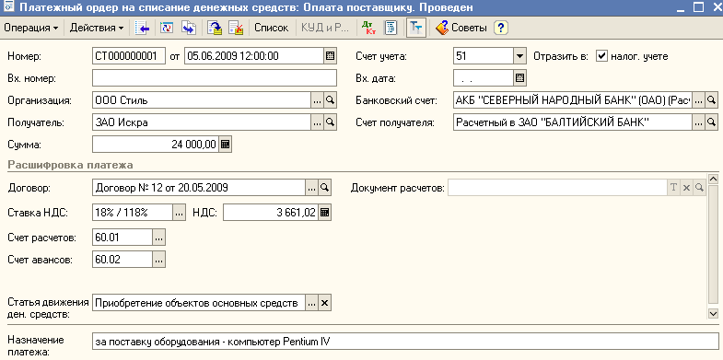Click select button for Банковский счет
Viewport: 723px width, 360px height.
[698, 100]
